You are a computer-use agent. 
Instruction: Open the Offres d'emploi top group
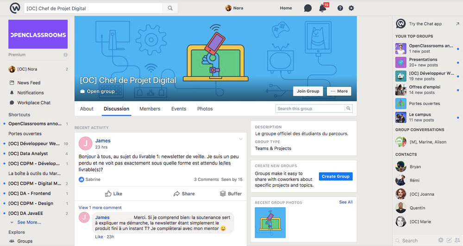tap(427, 90)
